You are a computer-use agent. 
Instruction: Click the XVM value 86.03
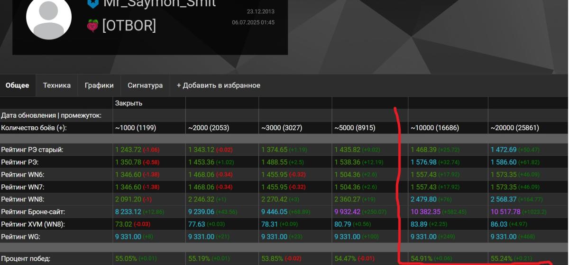(498, 224)
